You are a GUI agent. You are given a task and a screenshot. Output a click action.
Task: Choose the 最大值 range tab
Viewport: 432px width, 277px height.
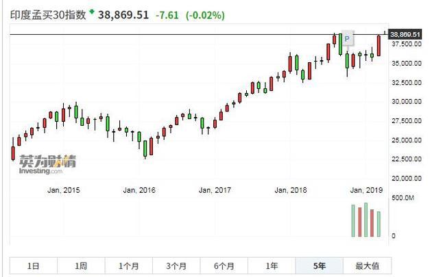click(x=368, y=266)
